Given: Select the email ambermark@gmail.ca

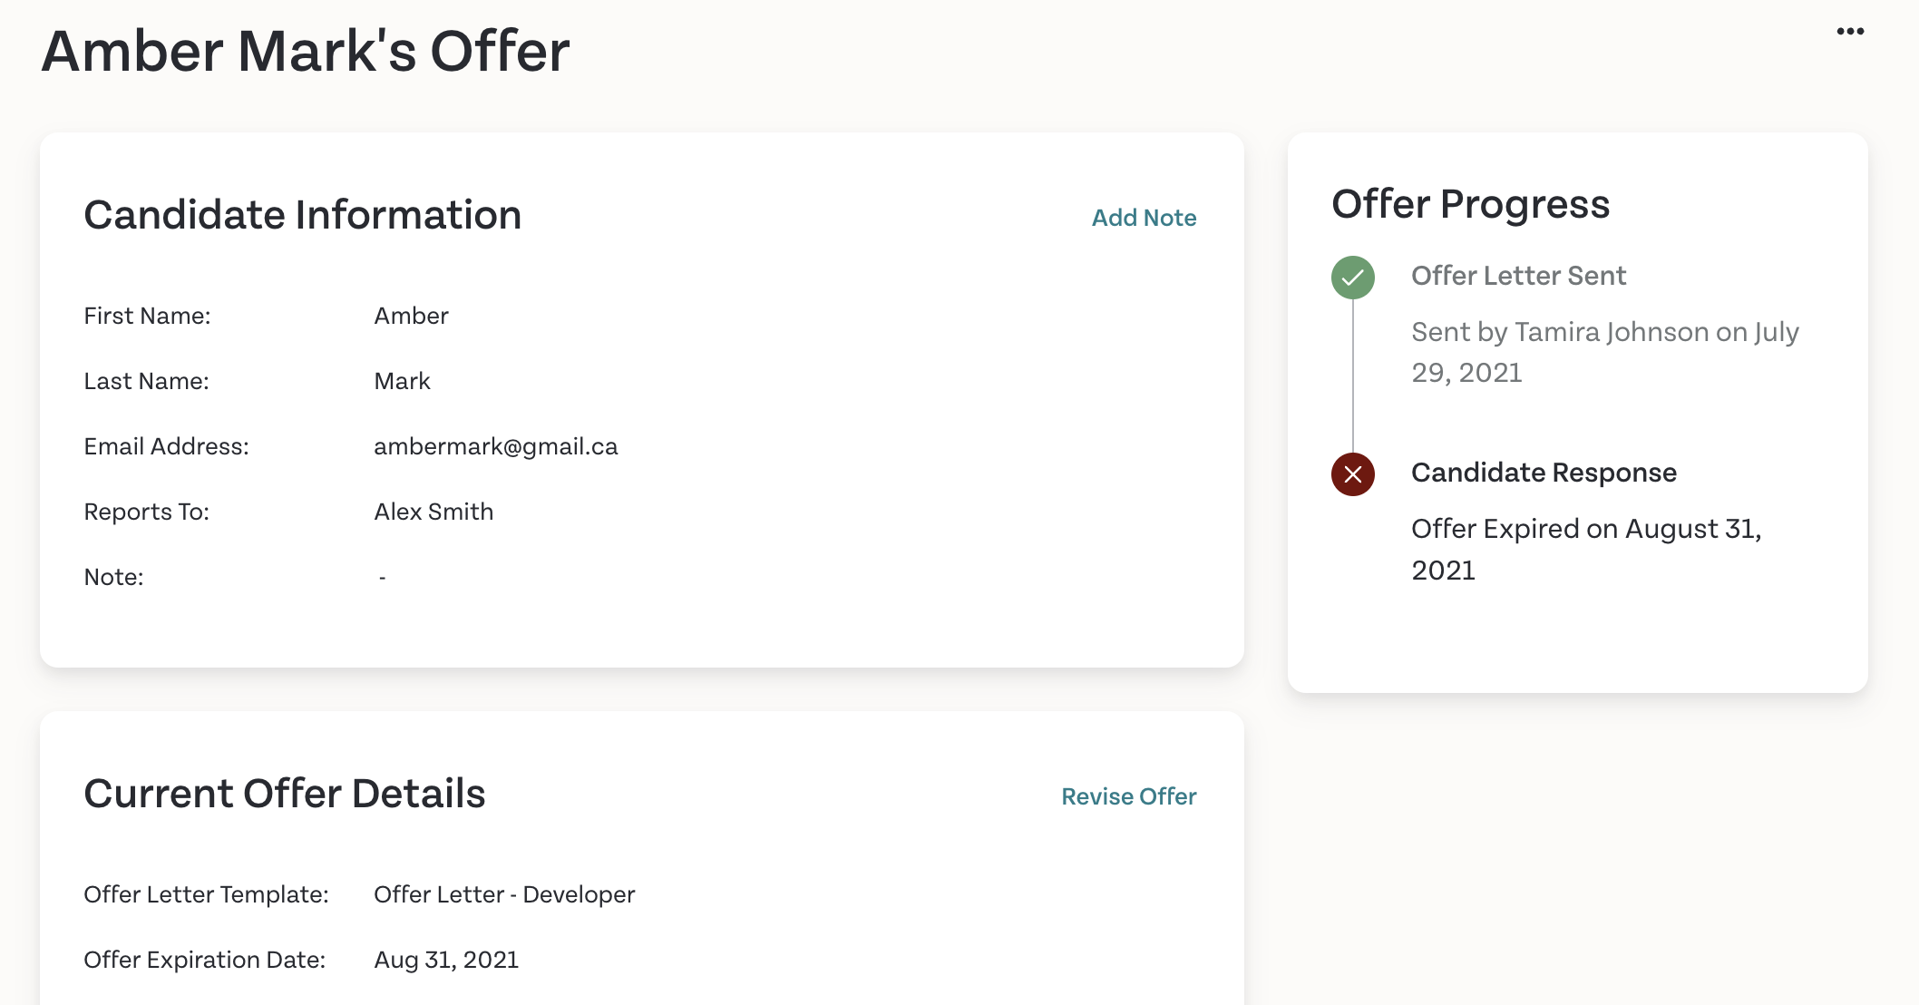Looking at the screenshot, I should (x=496, y=446).
